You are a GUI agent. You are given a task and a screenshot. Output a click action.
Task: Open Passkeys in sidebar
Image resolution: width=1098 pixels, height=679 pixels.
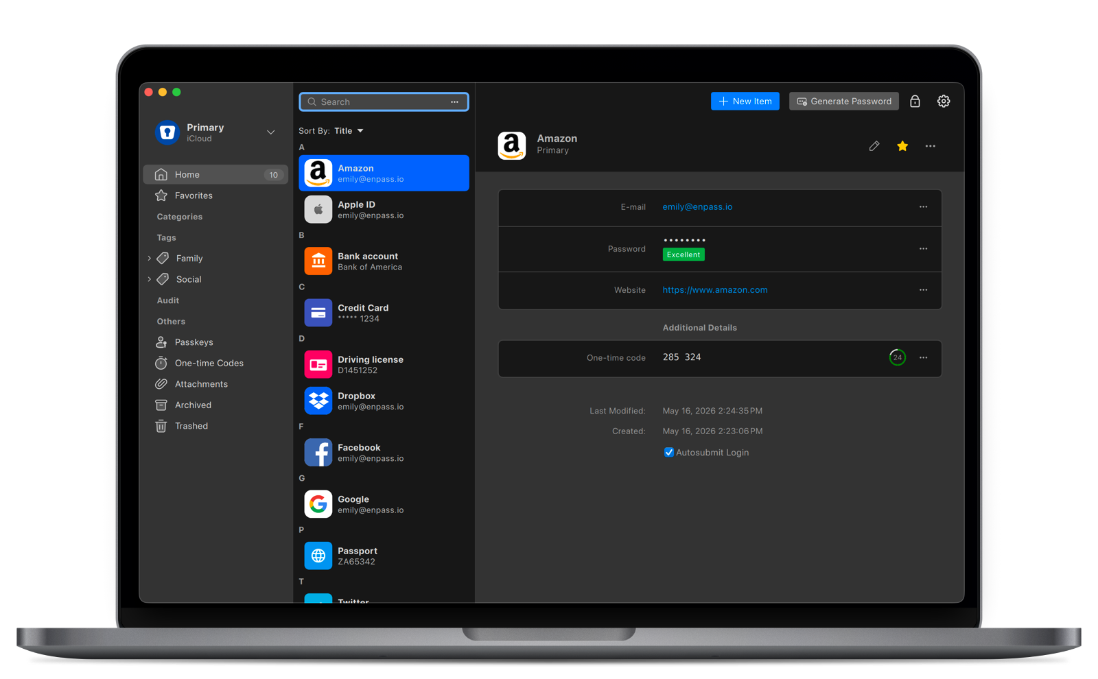214,342
